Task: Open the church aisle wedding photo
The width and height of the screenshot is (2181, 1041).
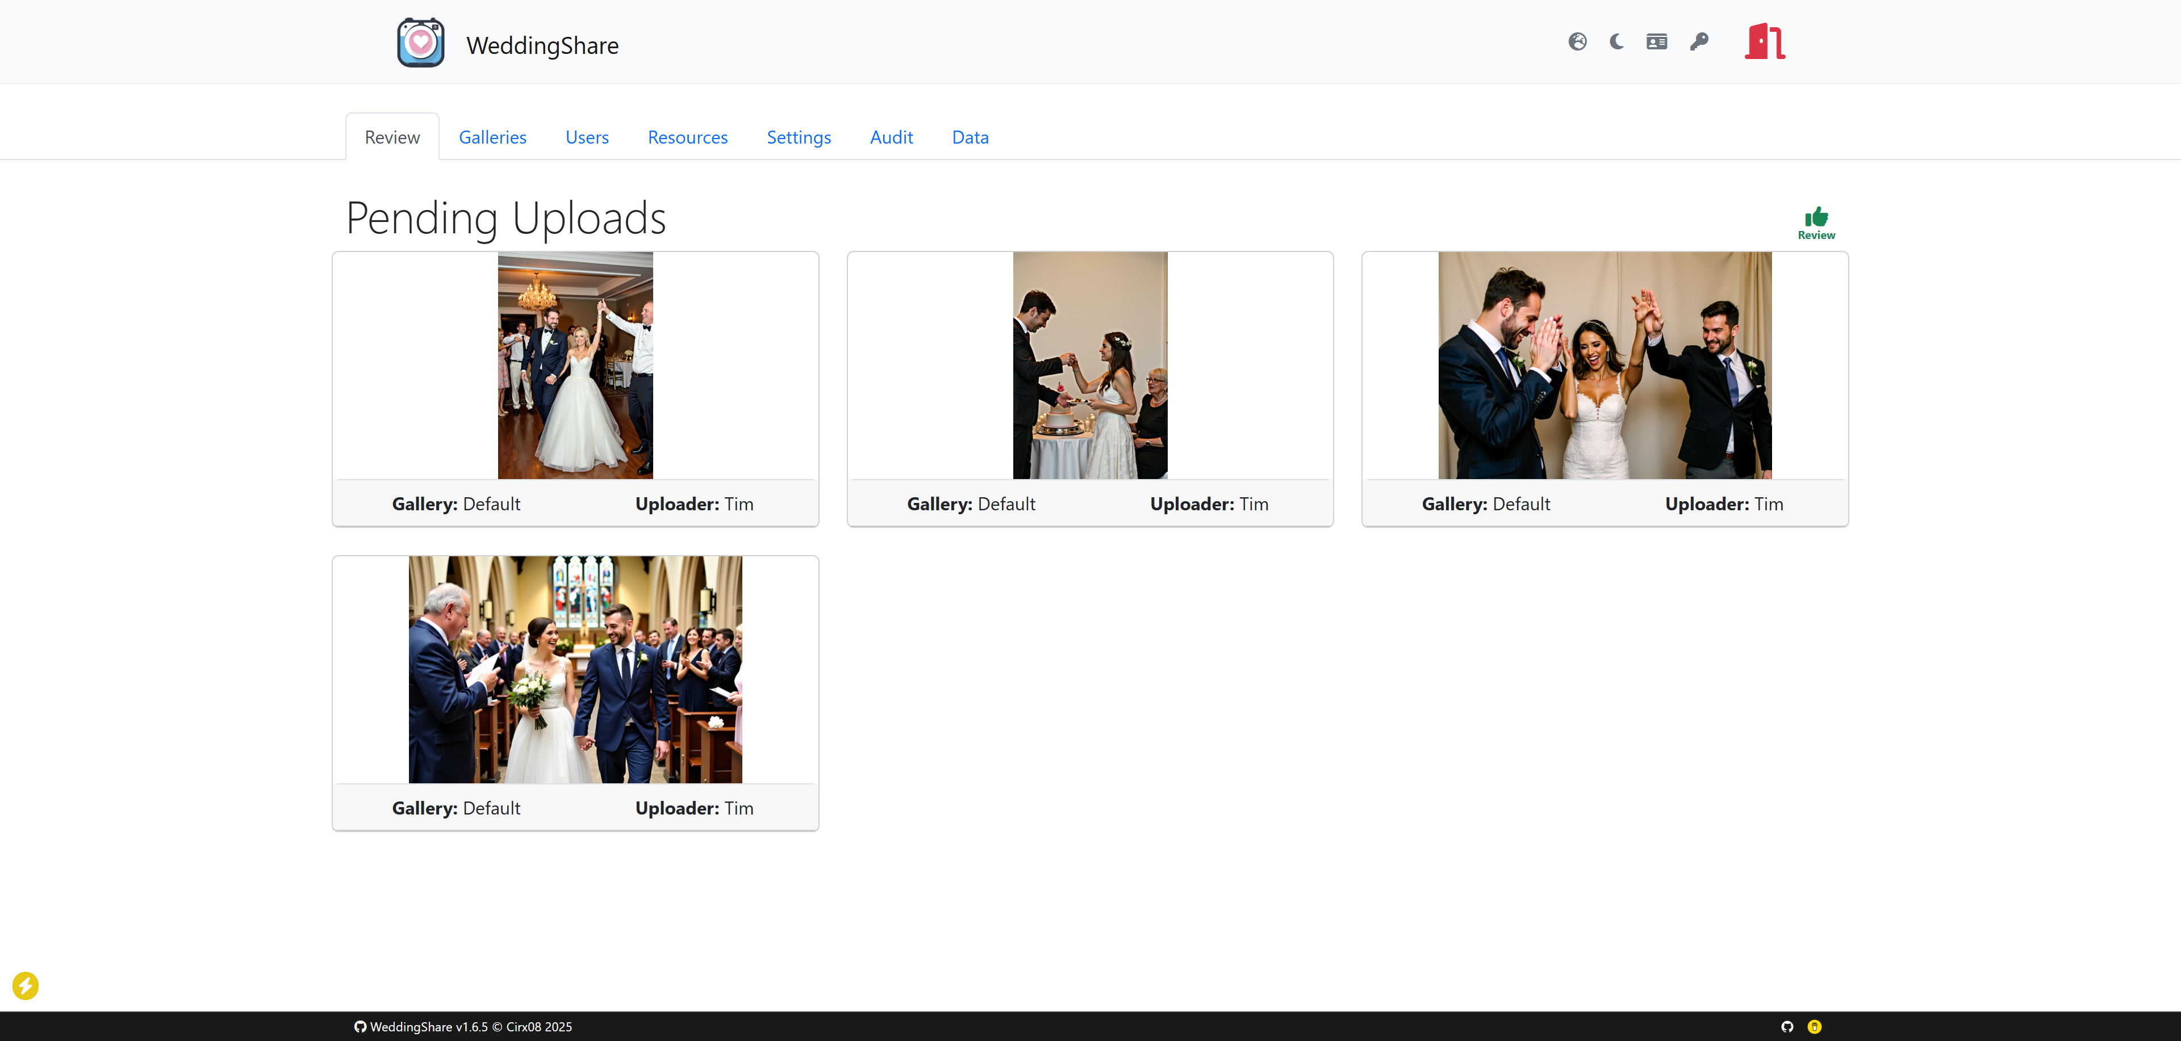Action: click(x=575, y=669)
